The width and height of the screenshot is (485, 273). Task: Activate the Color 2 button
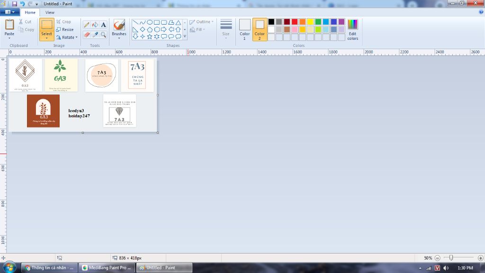[x=260, y=30]
